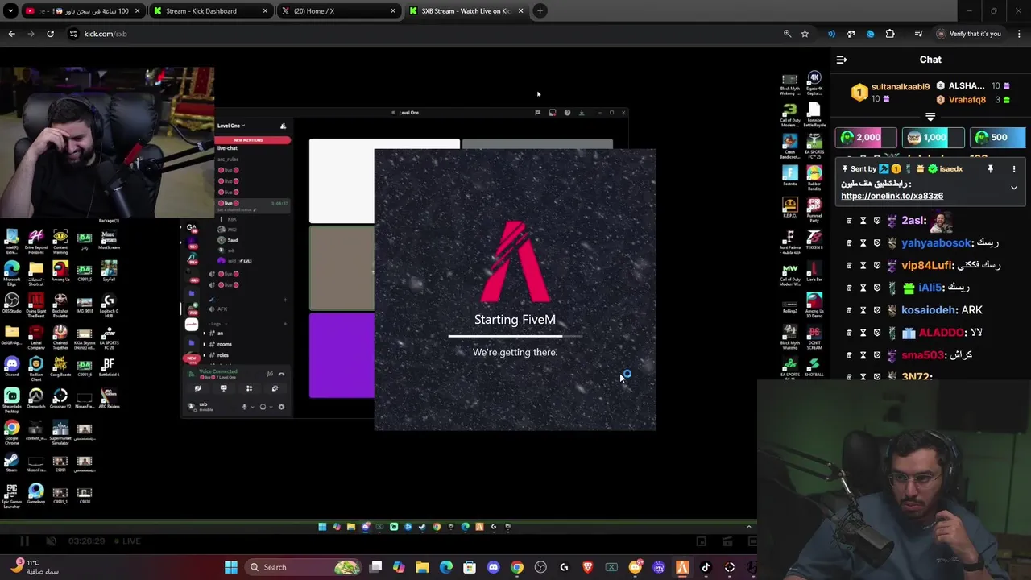Send the 2,000 Kicks gift
The image size is (1031, 580).
click(866, 138)
